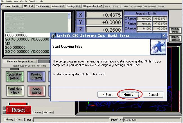Screen dimensions: 183x123
Task: Switch to the Offsets Alt5 tab
Action: (x=58, y=6)
